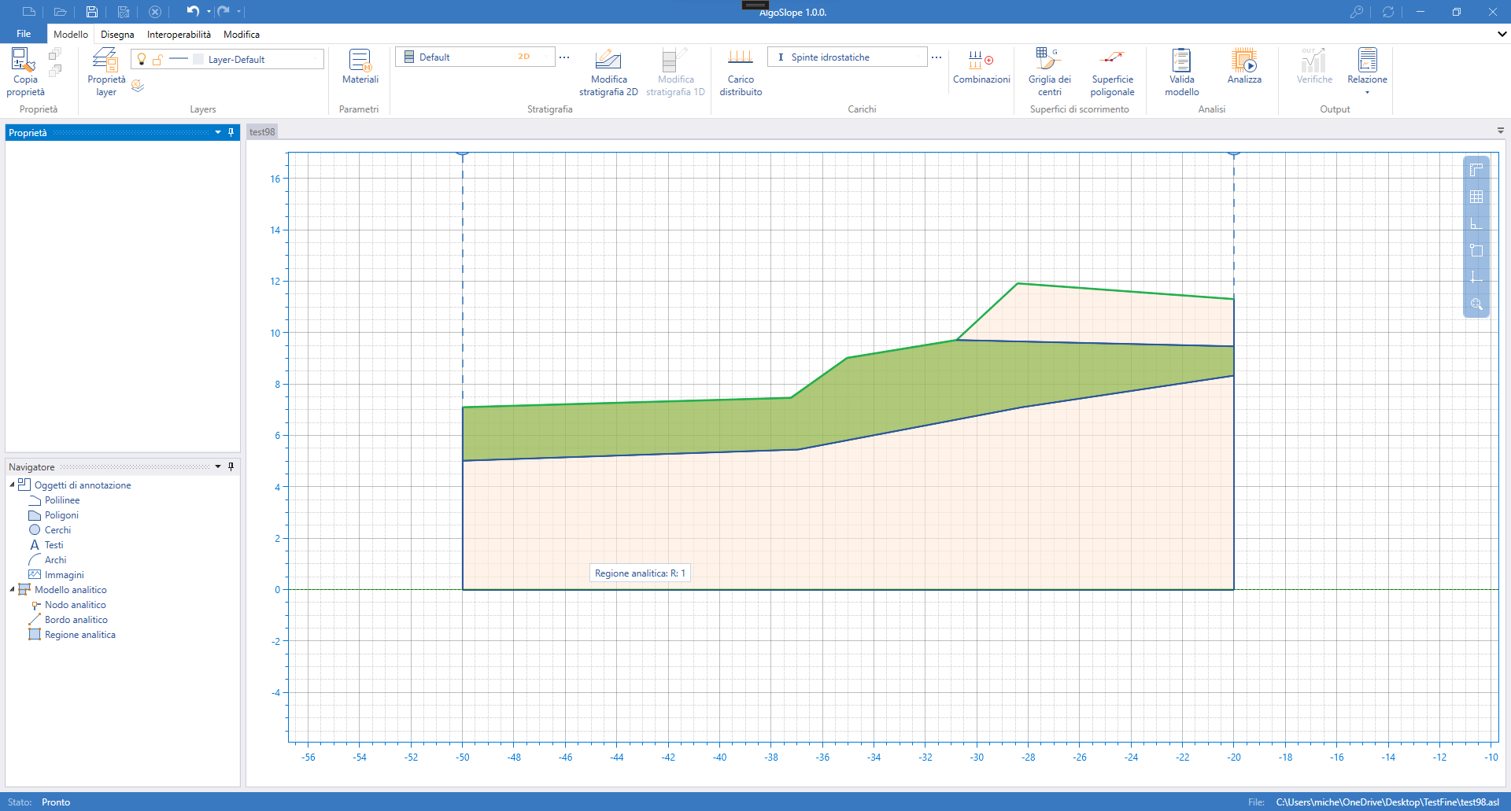Screen dimensions: 1511x811
Task: Zoom to extents in the canvas toolbar
Action: coord(1476,304)
